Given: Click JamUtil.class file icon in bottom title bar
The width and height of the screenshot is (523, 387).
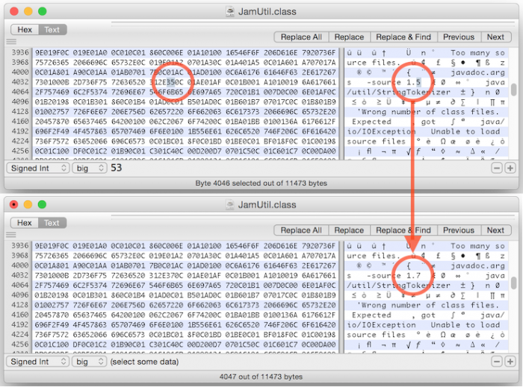Looking at the screenshot, I should [230, 204].
